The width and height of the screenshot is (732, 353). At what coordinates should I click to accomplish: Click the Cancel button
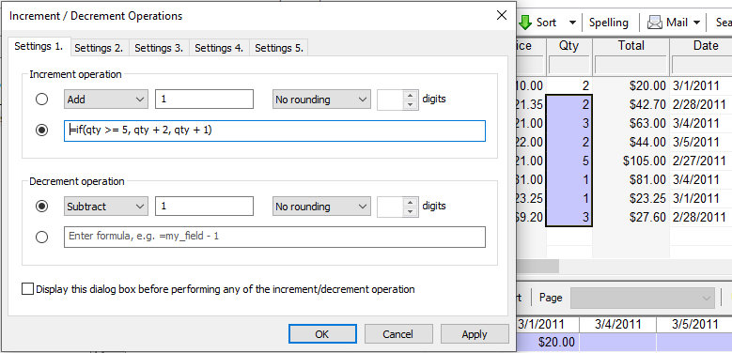(x=398, y=334)
